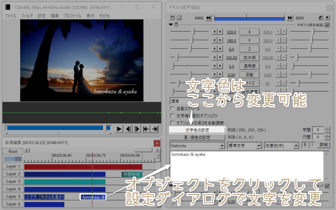Jump to the start with the go-to-start icon
The height and width of the screenshot is (210, 336).
[145, 129]
